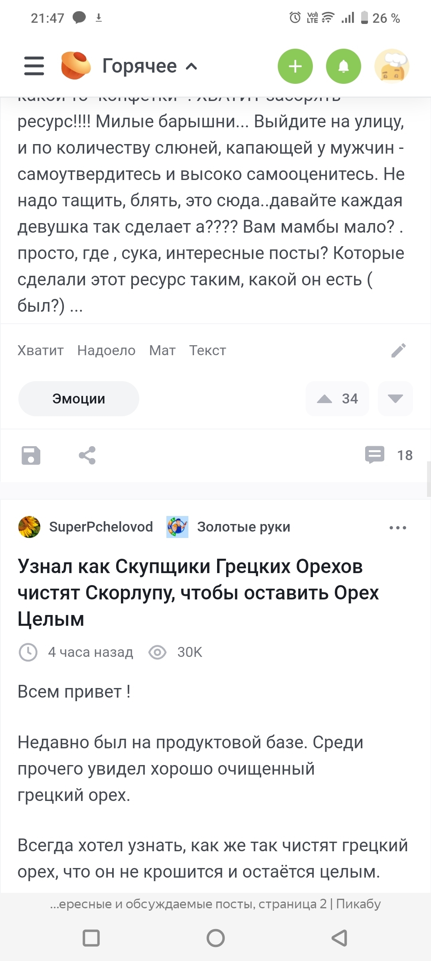Tap the Pikabu logo icon

coord(75,66)
